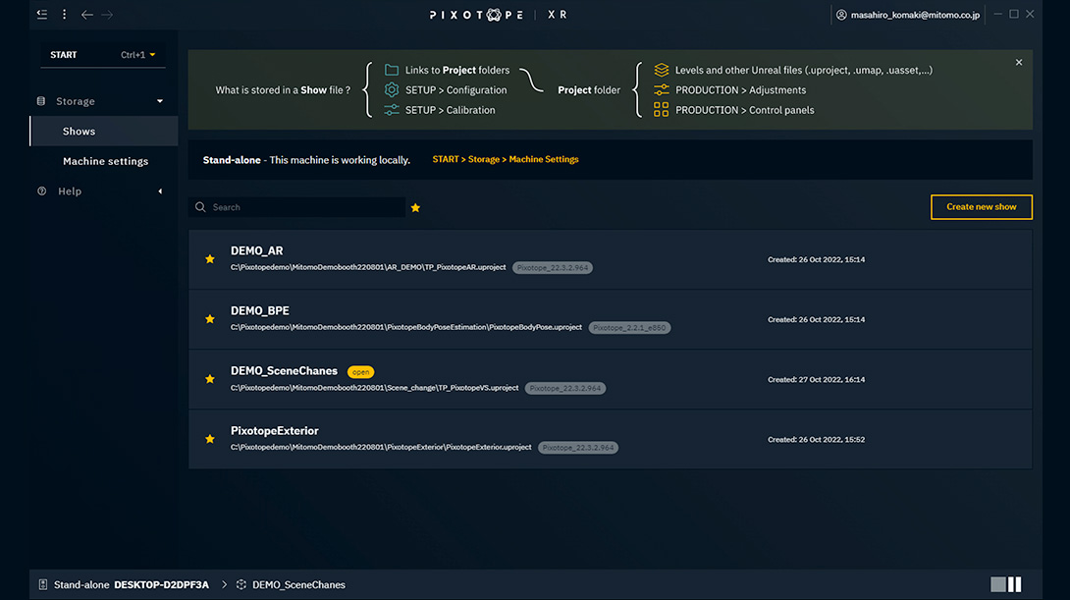This screenshot has width=1070, height=600.
Task: Click the Storage database icon
Action: click(x=41, y=101)
